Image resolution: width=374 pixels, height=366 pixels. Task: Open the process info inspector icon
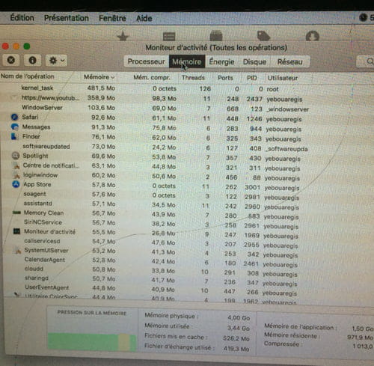pyautogui.click(x=32, y=60)
